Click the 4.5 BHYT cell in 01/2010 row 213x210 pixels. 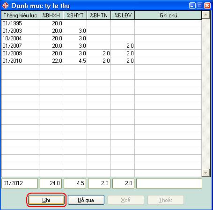click(75, 61)
